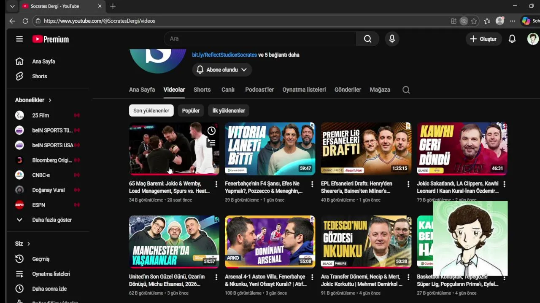This screenshot has height=303, width=540.
Task: Select the Popüler filter chip
Action: [191, 111]
